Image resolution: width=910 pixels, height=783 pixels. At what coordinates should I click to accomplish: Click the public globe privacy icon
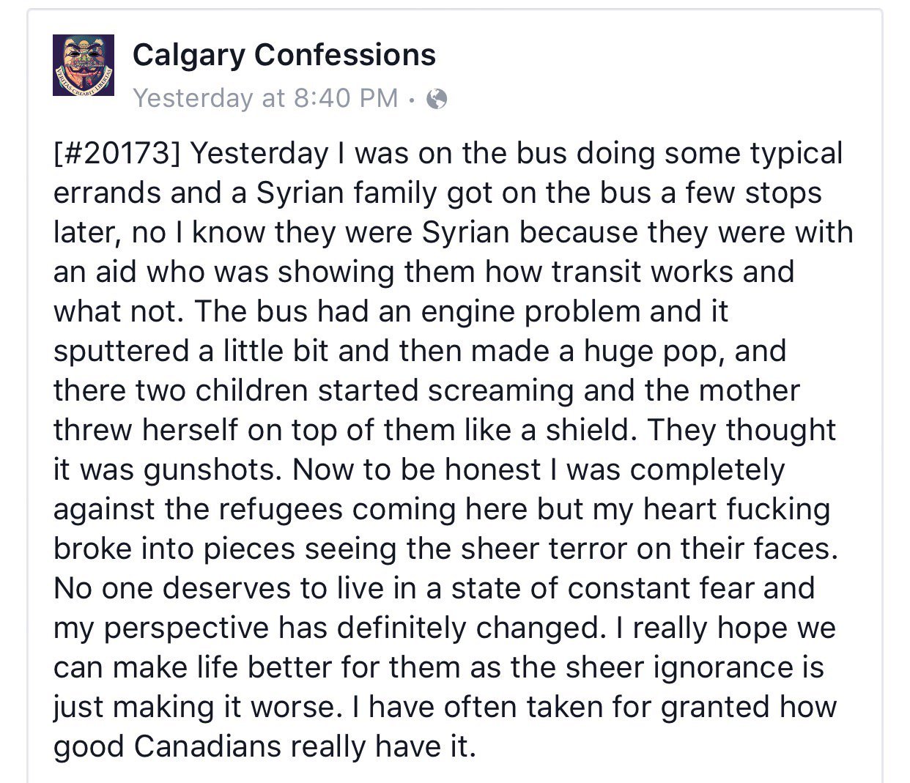437,98
